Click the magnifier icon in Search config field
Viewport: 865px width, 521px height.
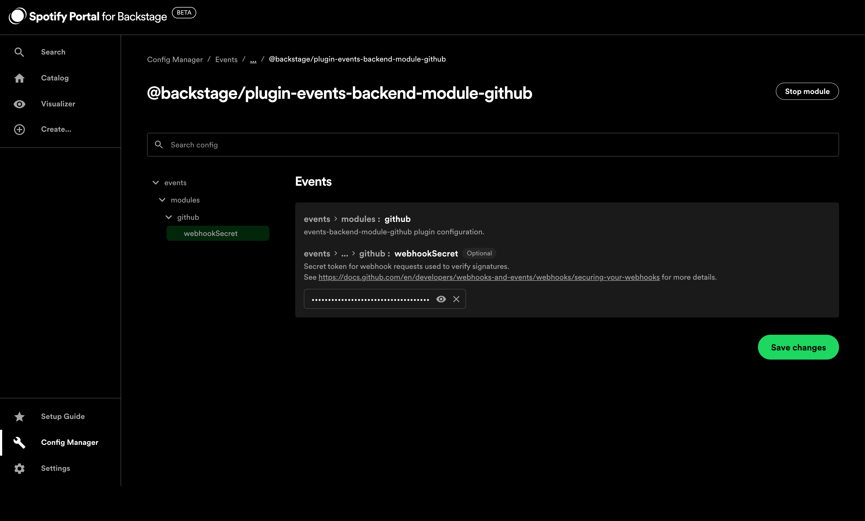click(x=159, y=144)
